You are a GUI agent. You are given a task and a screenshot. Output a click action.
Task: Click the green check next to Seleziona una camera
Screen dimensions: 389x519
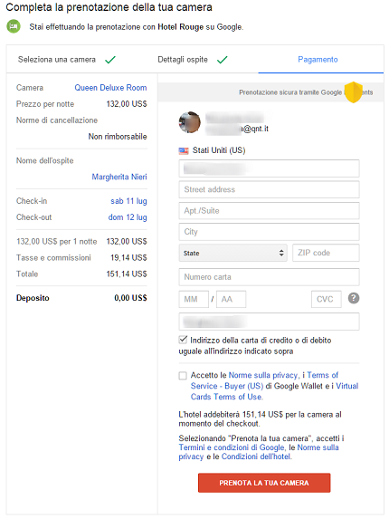coord(110,60)
